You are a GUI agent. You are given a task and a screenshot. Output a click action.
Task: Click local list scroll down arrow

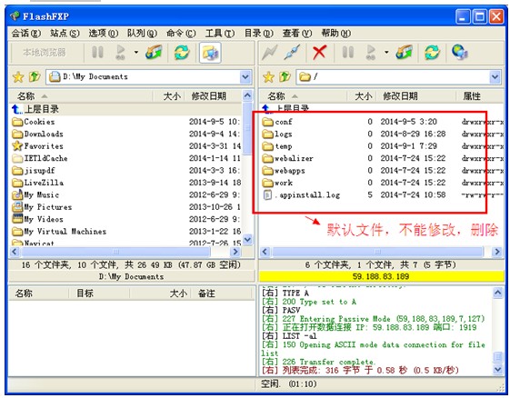pyautogui.click(x=247, y=240)
